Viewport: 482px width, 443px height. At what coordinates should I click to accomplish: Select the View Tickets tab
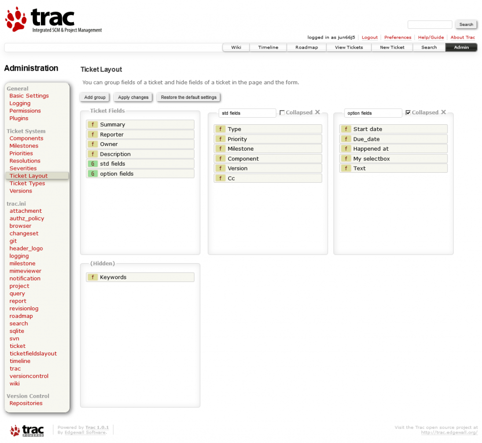pos(348,47)
